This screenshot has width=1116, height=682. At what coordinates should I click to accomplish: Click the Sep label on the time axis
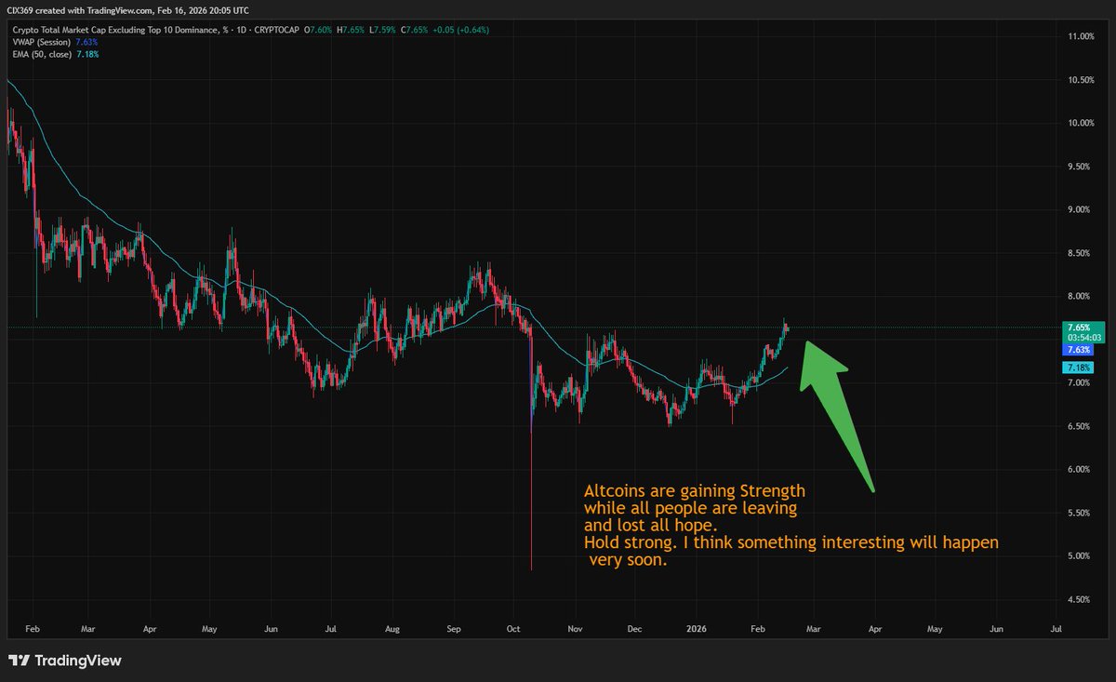coord(454,630)
